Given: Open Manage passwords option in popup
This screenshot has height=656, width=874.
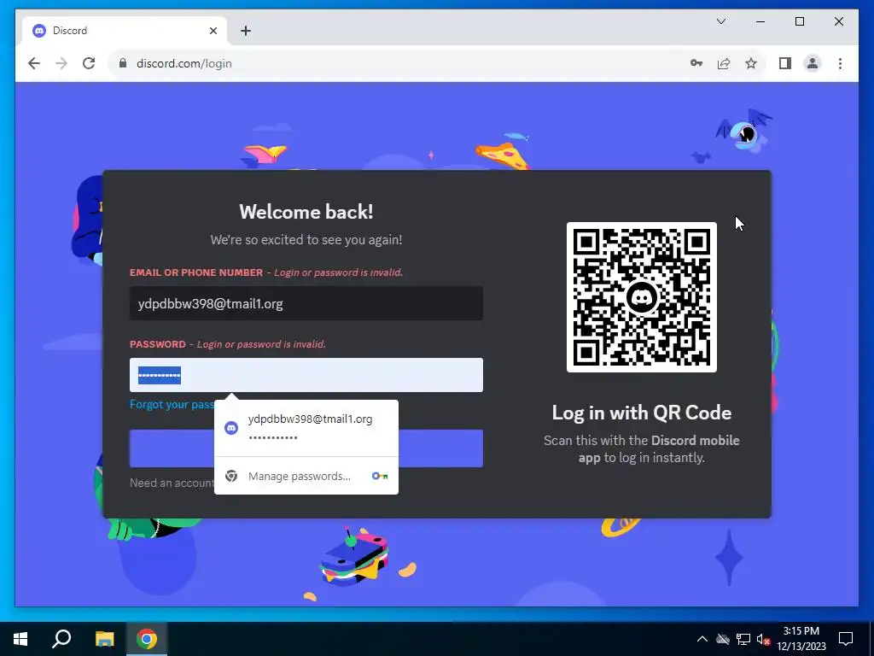Looking at the screenshot, I should coord(306,476).
